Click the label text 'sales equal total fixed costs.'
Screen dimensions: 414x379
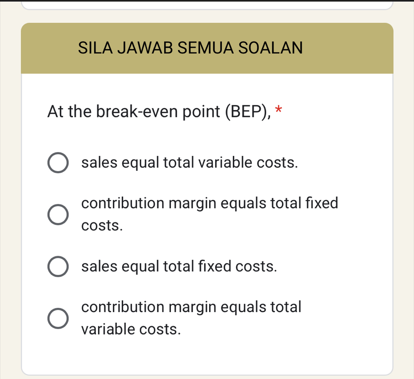click(179, 266)
